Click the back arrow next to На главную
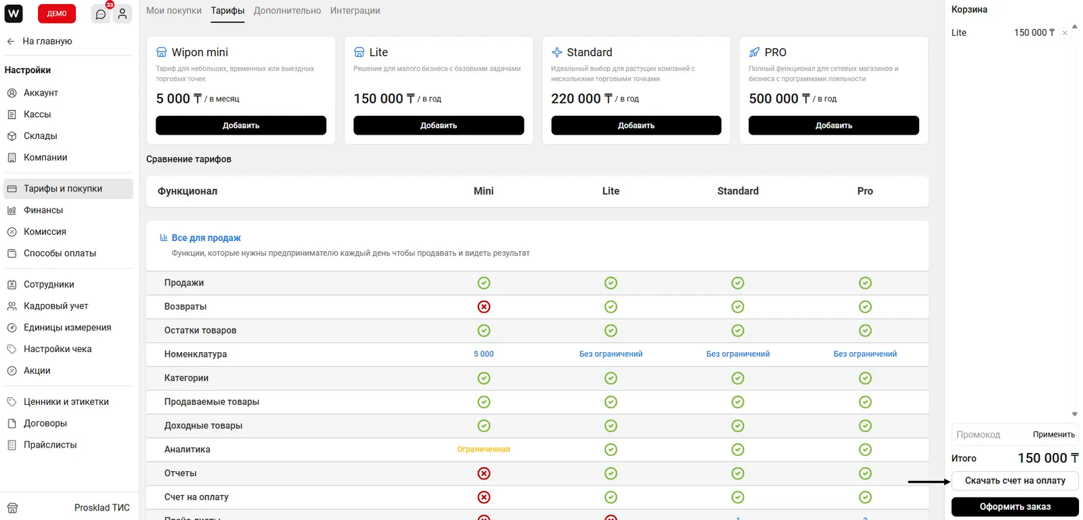Viewport: 1083px width, 520px height. click(x=11, y=41)
